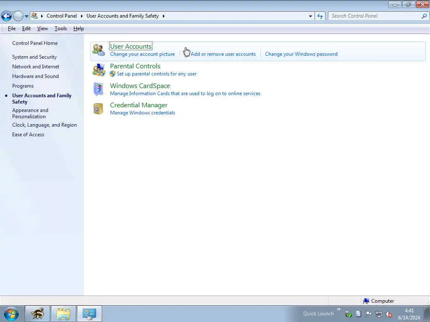Click the document device tray icon
430x322 pixels.
359,314
